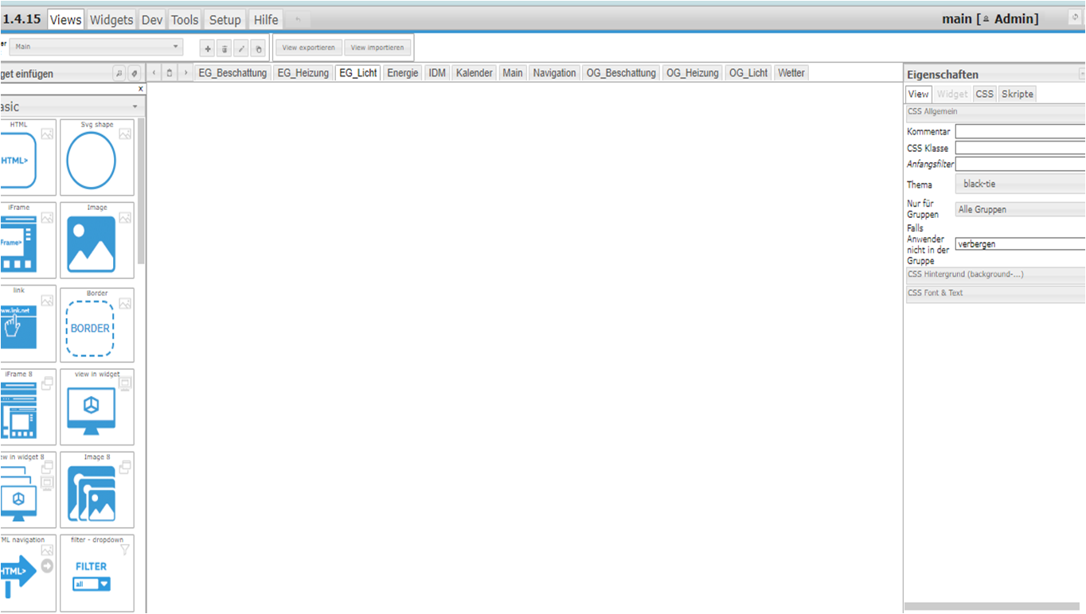Click the add new view plus icon
The width and height of the screenshot is (1086, 614).
tap(208, 49)
